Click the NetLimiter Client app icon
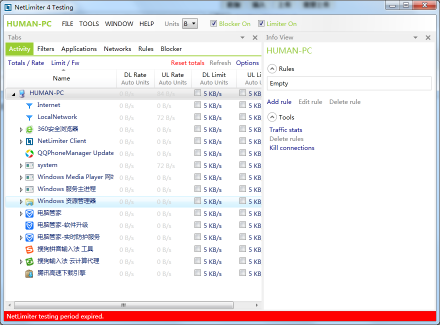Image resolution: width=440 pixels, height=325 pixels. point(29,141)
